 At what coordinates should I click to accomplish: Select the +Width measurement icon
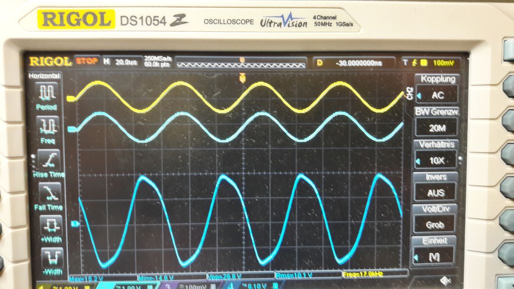pos(51,225)
